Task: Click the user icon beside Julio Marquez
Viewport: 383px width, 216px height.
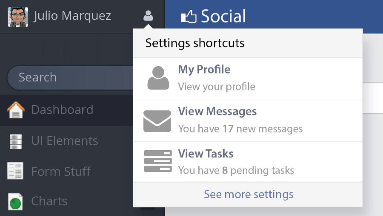Action: coord(148,16)
